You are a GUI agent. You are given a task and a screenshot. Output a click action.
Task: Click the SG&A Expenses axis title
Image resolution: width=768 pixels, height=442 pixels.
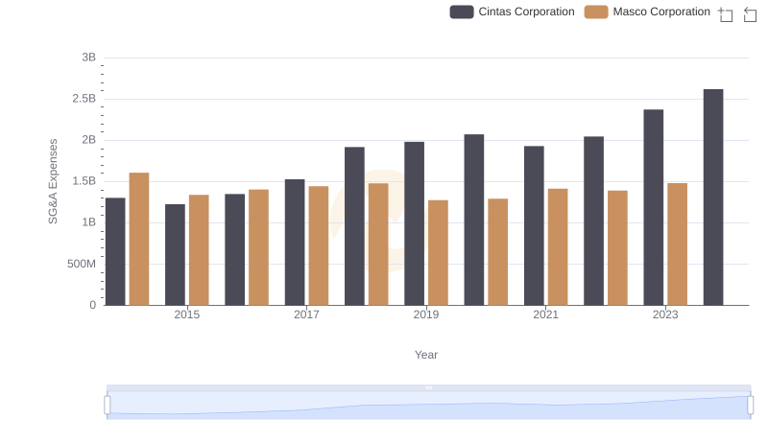[53, 181]
